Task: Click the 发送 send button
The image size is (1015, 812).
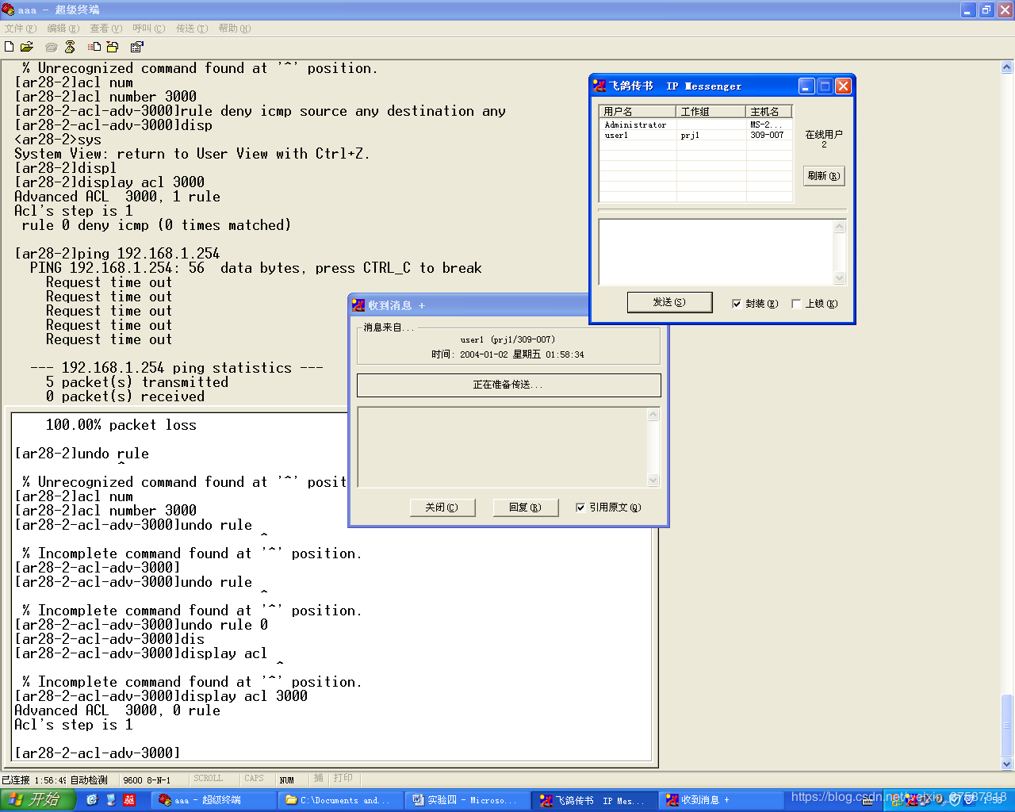Action: tap(669, 302)
